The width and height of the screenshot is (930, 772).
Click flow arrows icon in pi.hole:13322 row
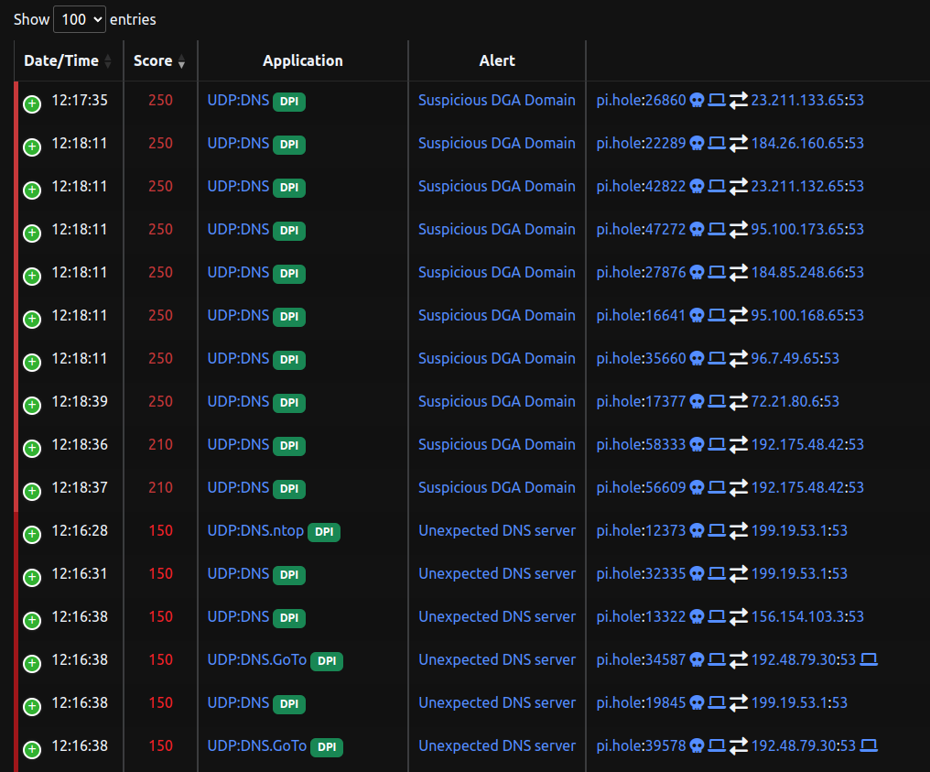pyautogui.click(x=738, y=617)
